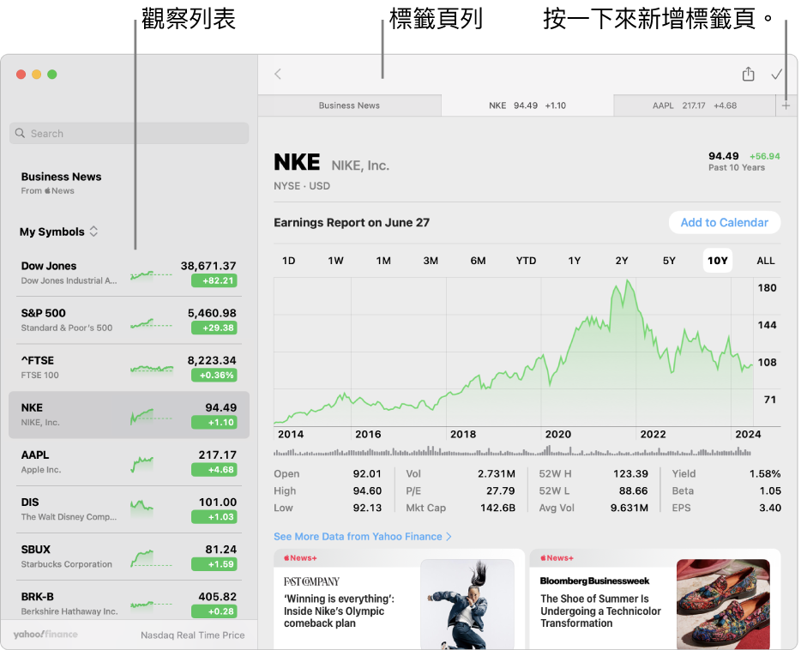Screen dimensions: 801x650
Task: Select the 1Y chart range
Action: pyautogui.click(x=575, y=261)
